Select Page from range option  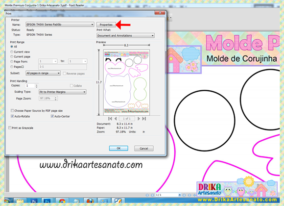tap(12, 61)
